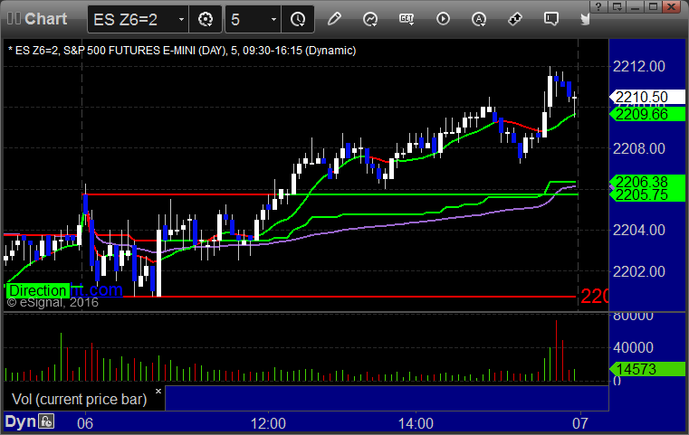Image resolution: width=689 pixels, height=435 pixels.
Task: Select the 14573 volume value marker
Action: coord(646,369)
